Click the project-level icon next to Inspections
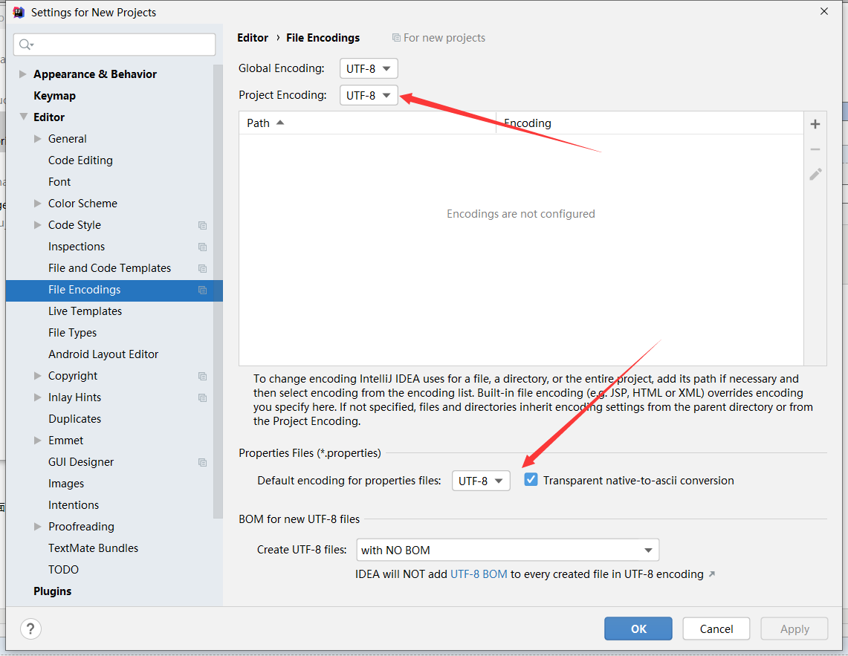848x656 pixels. coord(202,247)
